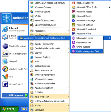Choose Windows Media Player in All Programs list
The width and height of the screenshot is (111, 112).
(49, 75)
